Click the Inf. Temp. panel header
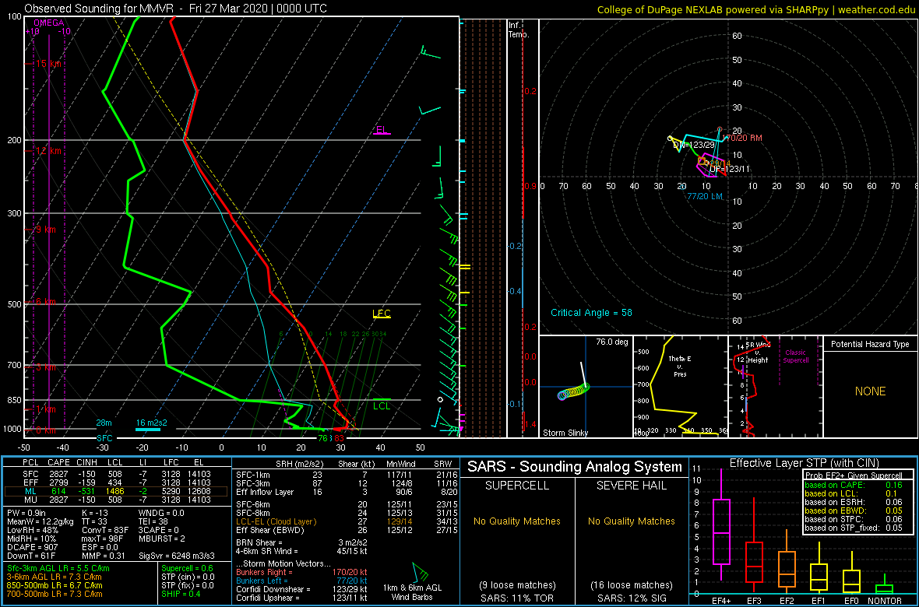 (519, 30)
